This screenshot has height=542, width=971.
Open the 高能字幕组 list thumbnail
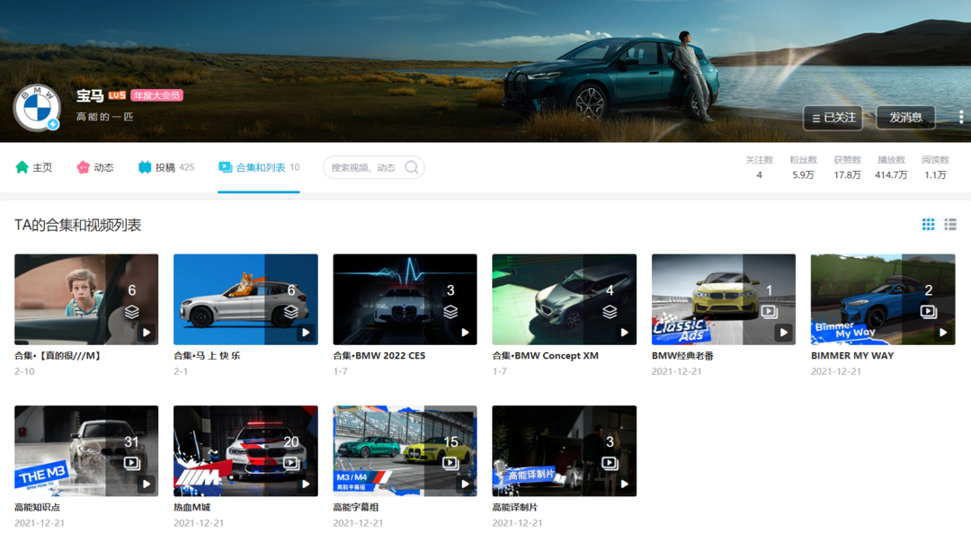click(x=405, y=451)
